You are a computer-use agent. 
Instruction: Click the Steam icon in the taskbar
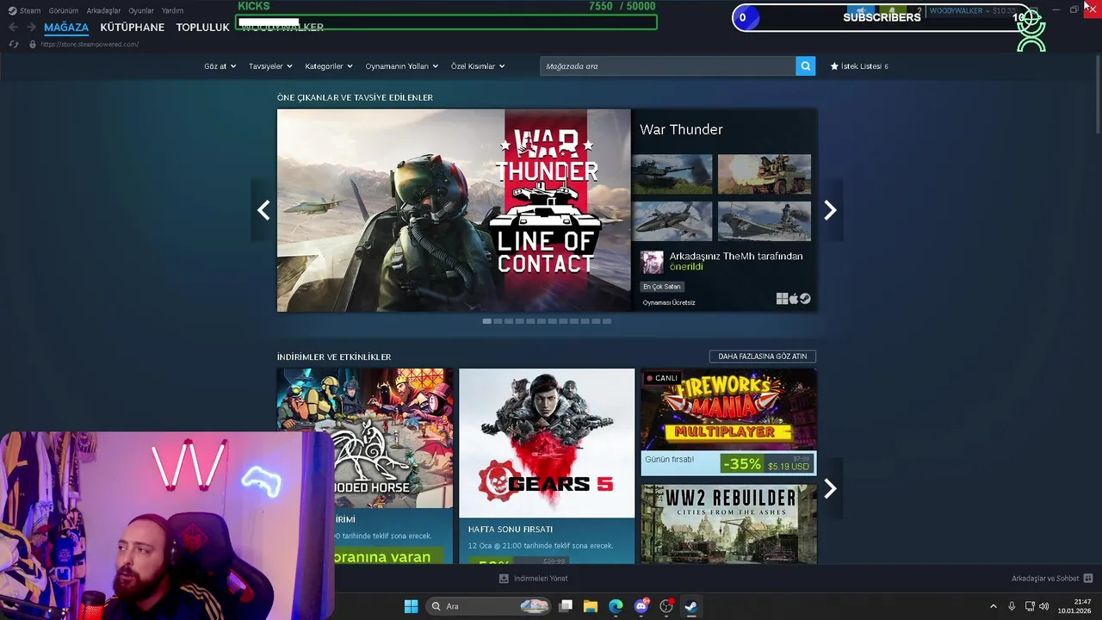coord(690,606)
